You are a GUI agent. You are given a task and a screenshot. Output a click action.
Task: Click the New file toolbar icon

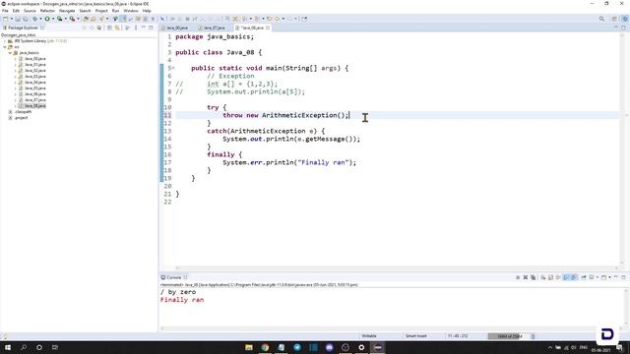5,19
